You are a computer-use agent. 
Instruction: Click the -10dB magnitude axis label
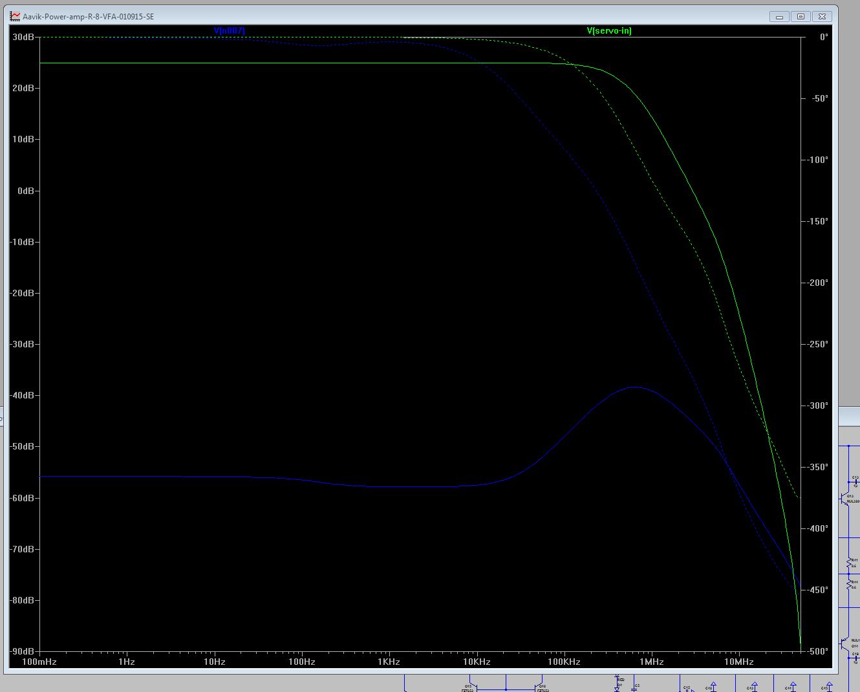(22, 242)
